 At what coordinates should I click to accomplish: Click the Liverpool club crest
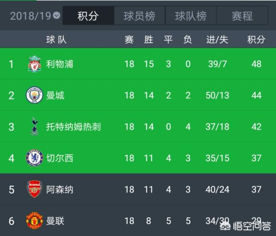tap(34, 64)
